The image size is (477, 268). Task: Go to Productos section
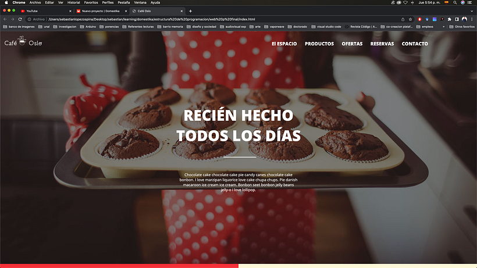click(319, 44)
